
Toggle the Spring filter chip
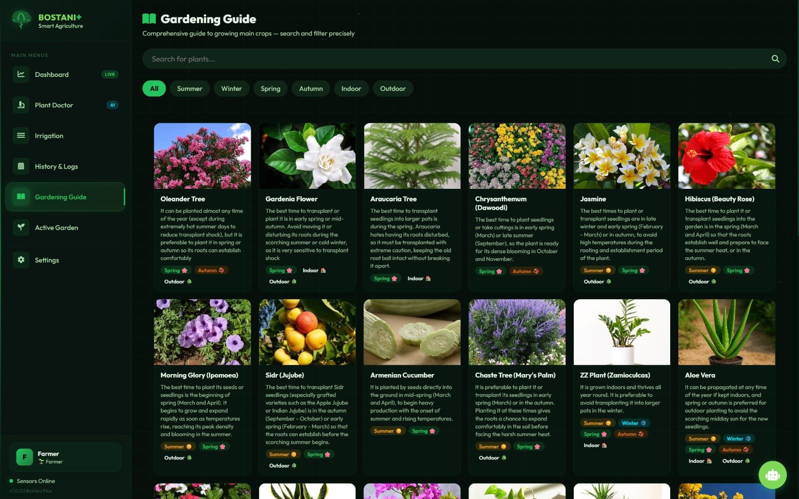[270, 88]
